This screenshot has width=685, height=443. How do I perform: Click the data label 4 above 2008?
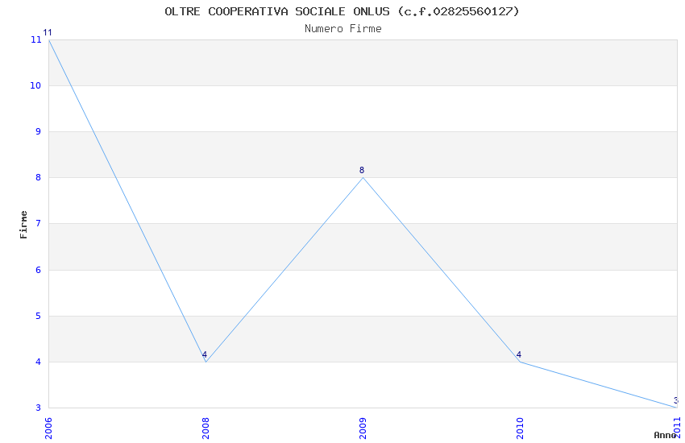pyautogui.click(x=205, y=355)
